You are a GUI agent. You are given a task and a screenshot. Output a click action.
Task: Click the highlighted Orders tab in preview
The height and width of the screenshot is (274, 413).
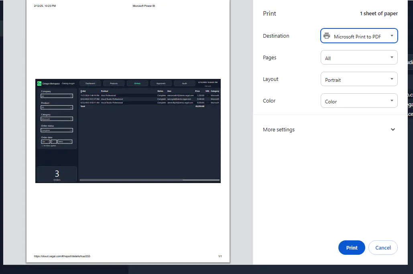point(137,83)
